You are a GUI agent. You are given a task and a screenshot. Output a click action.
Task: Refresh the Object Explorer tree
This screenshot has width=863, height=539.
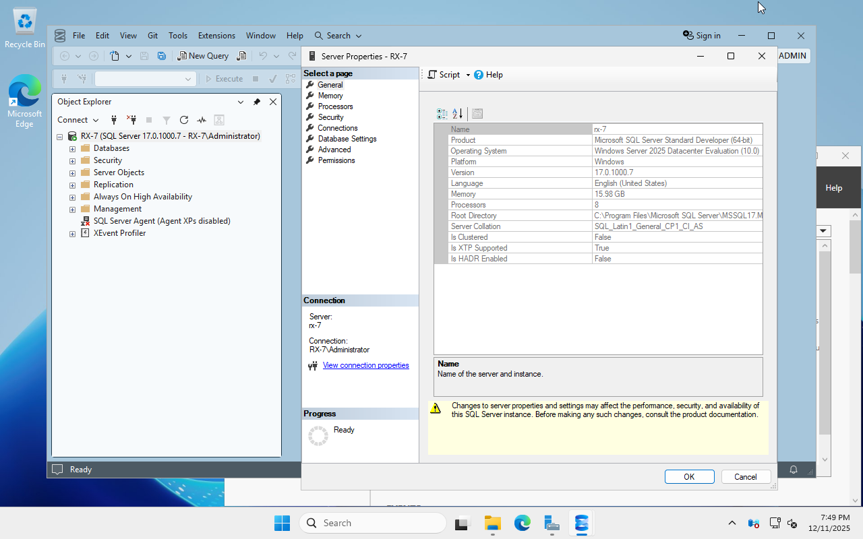(x=183, y=119)
